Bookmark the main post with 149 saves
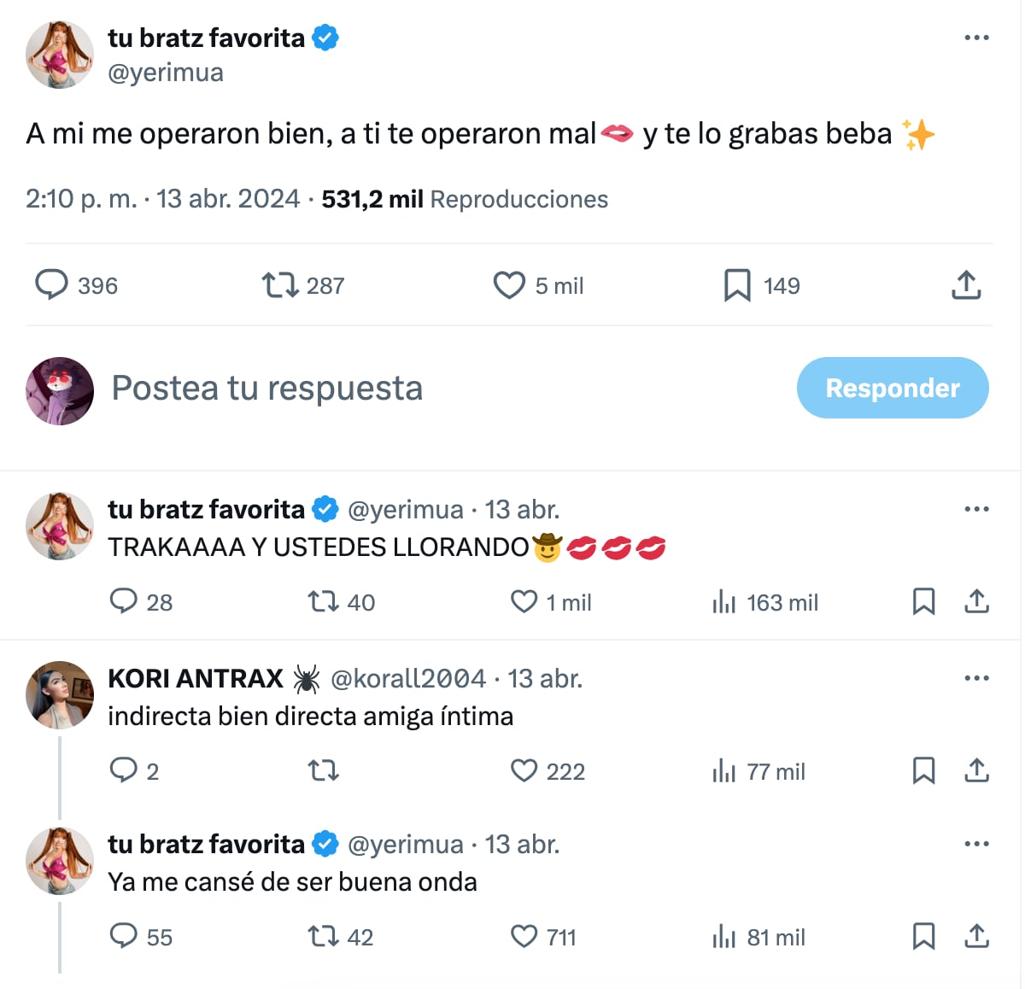Image resolution: width=1025 pixels, height=989 pixels. pyautogui.click(x=736, y=285)
